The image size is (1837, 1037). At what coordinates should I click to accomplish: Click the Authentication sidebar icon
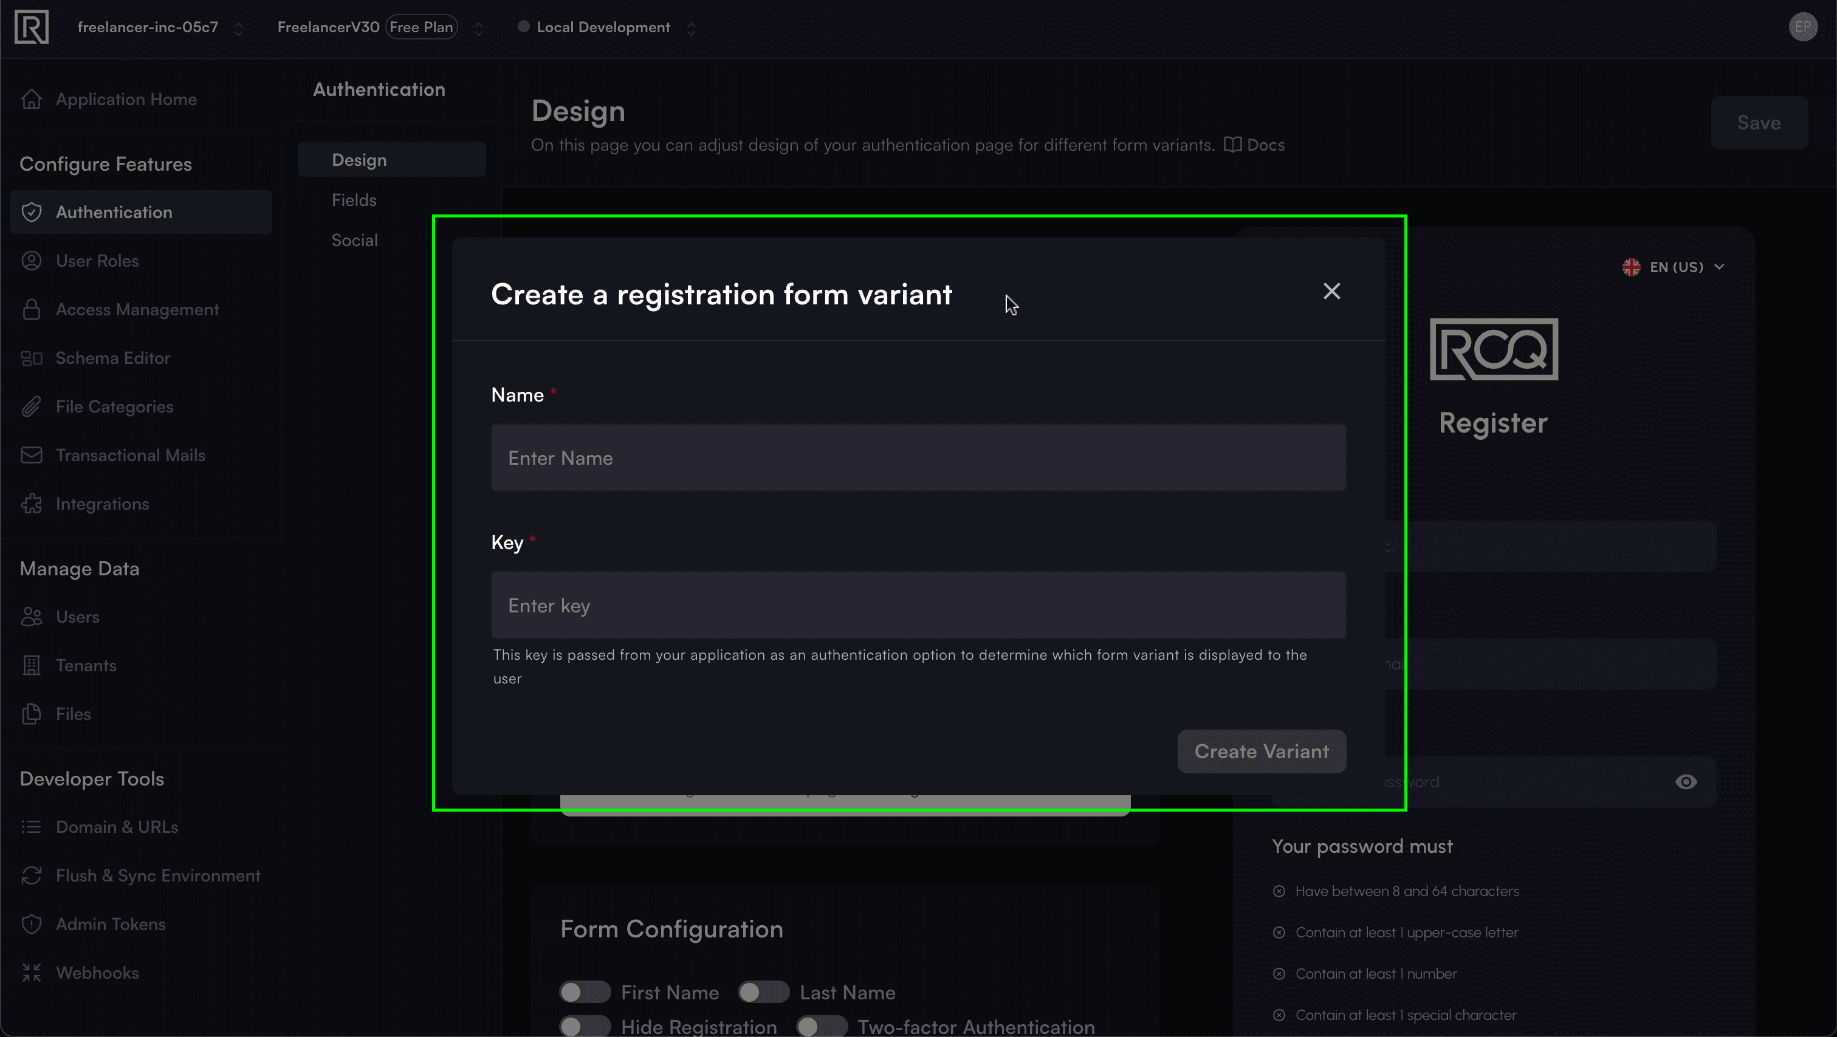[x=32, y=212]
